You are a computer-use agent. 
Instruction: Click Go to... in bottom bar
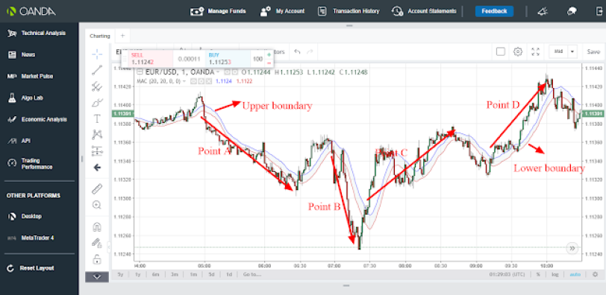252,274
